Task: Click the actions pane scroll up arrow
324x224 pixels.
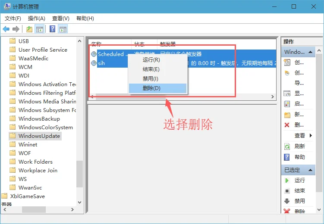Action: [x=319, y=50]
